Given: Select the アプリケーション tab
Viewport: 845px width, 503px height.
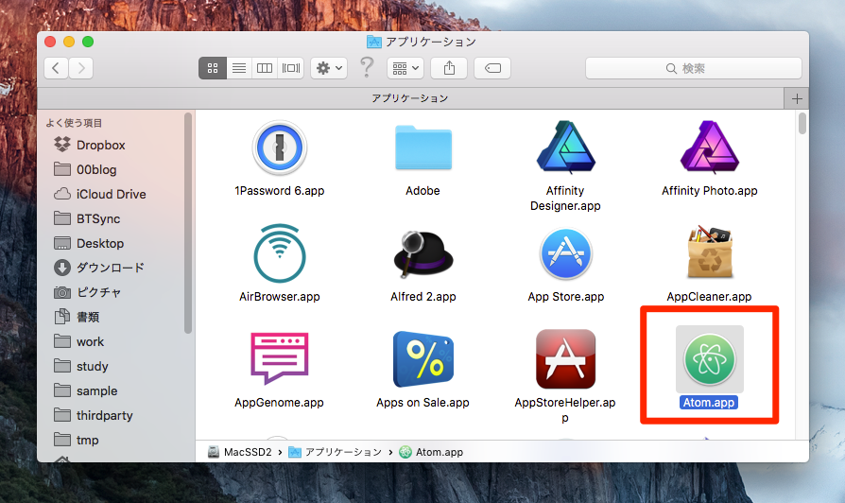Looking at the screenshot, I should [x=410, y=98].
